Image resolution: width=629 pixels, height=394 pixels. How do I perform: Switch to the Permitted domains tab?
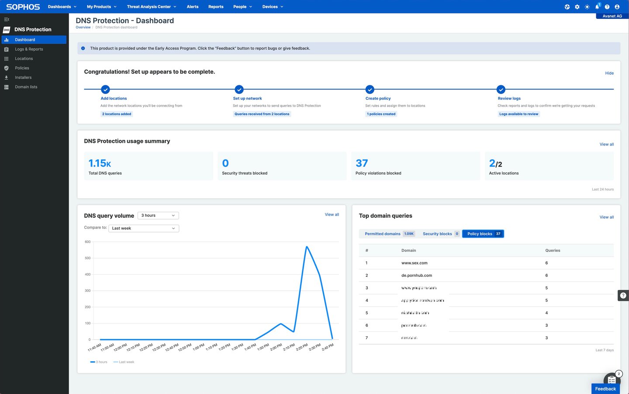pyautogui.click(x=389, y=234)
